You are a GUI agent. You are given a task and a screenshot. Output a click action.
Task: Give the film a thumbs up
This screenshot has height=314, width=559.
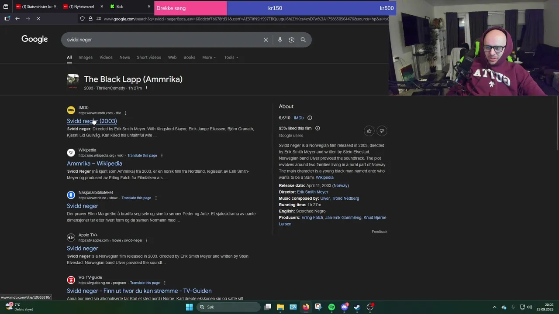coord(369,131)
